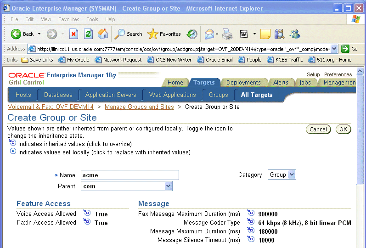Open Edit button dropdown arrow
366x248 pixels.
tap(254, 34)
